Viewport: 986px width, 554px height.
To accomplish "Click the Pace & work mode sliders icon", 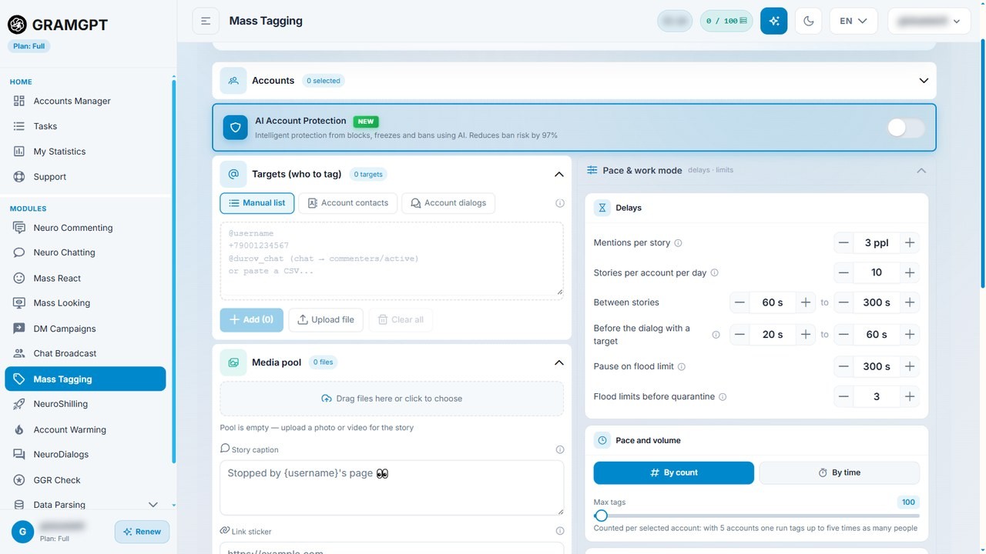I will (592, 170).
